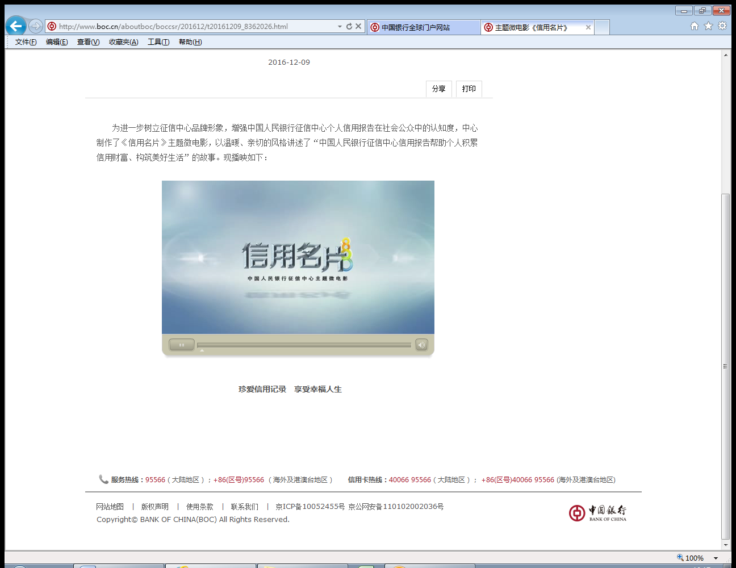Open the Tools gear icon
This screenshot has width=736, height=568.
[x=722, y=26]
